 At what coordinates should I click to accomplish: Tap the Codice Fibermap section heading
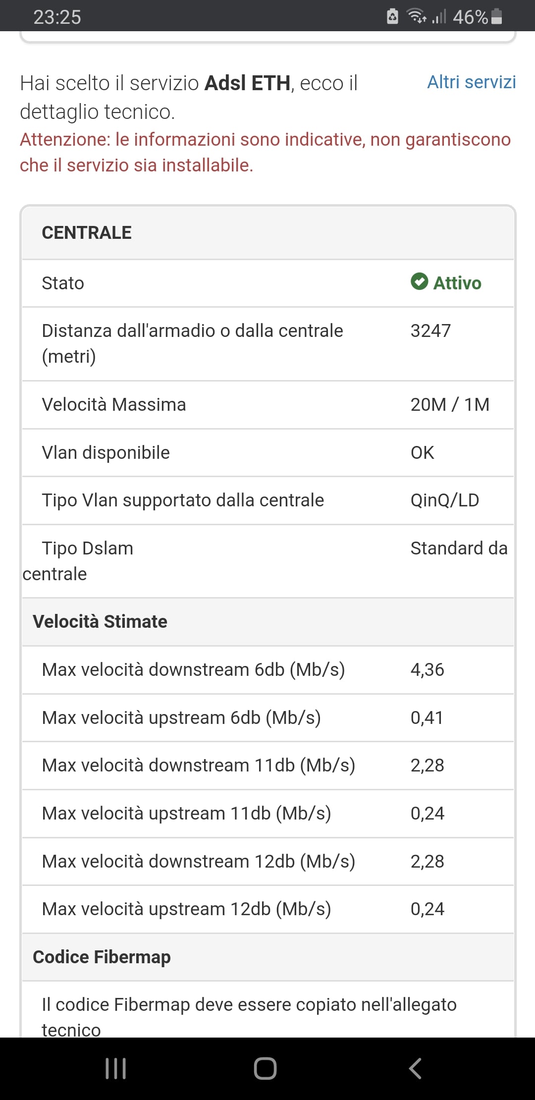pyautogui.click(x=102, y=957)
